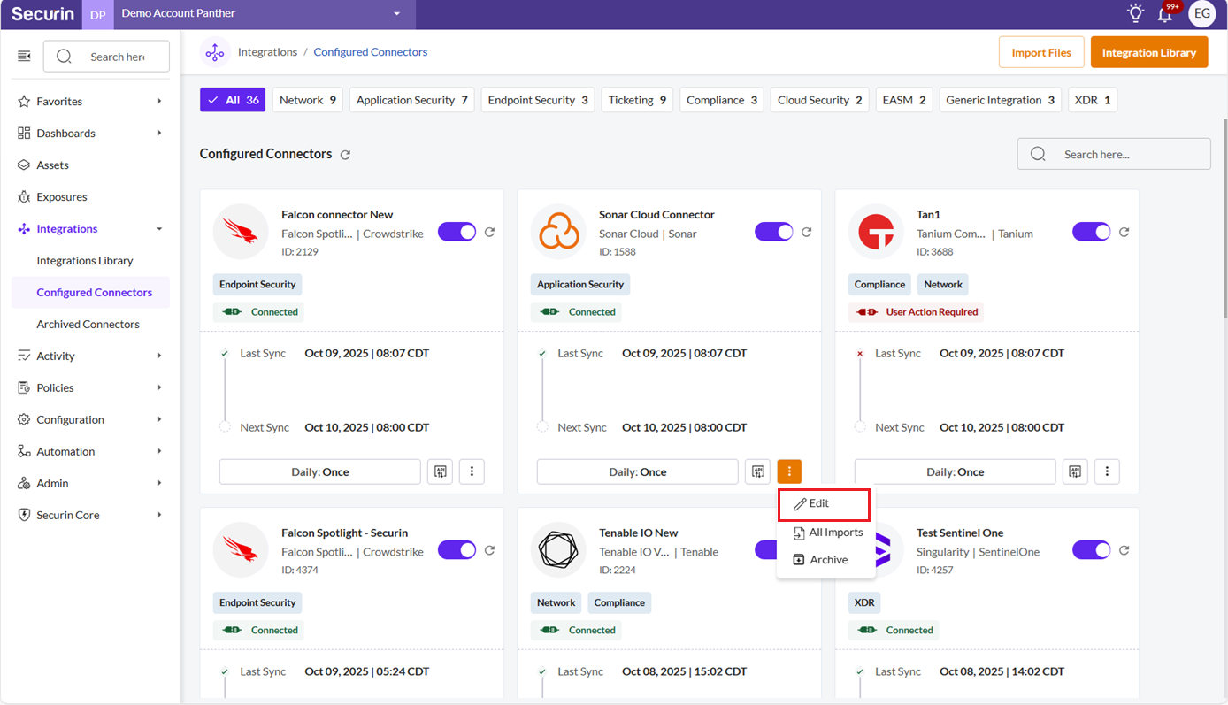Viewport: 1228px width, 705px height.
Task: Click refresh icon beside Configured Connectors heading
Action: [x=346, y=155]
